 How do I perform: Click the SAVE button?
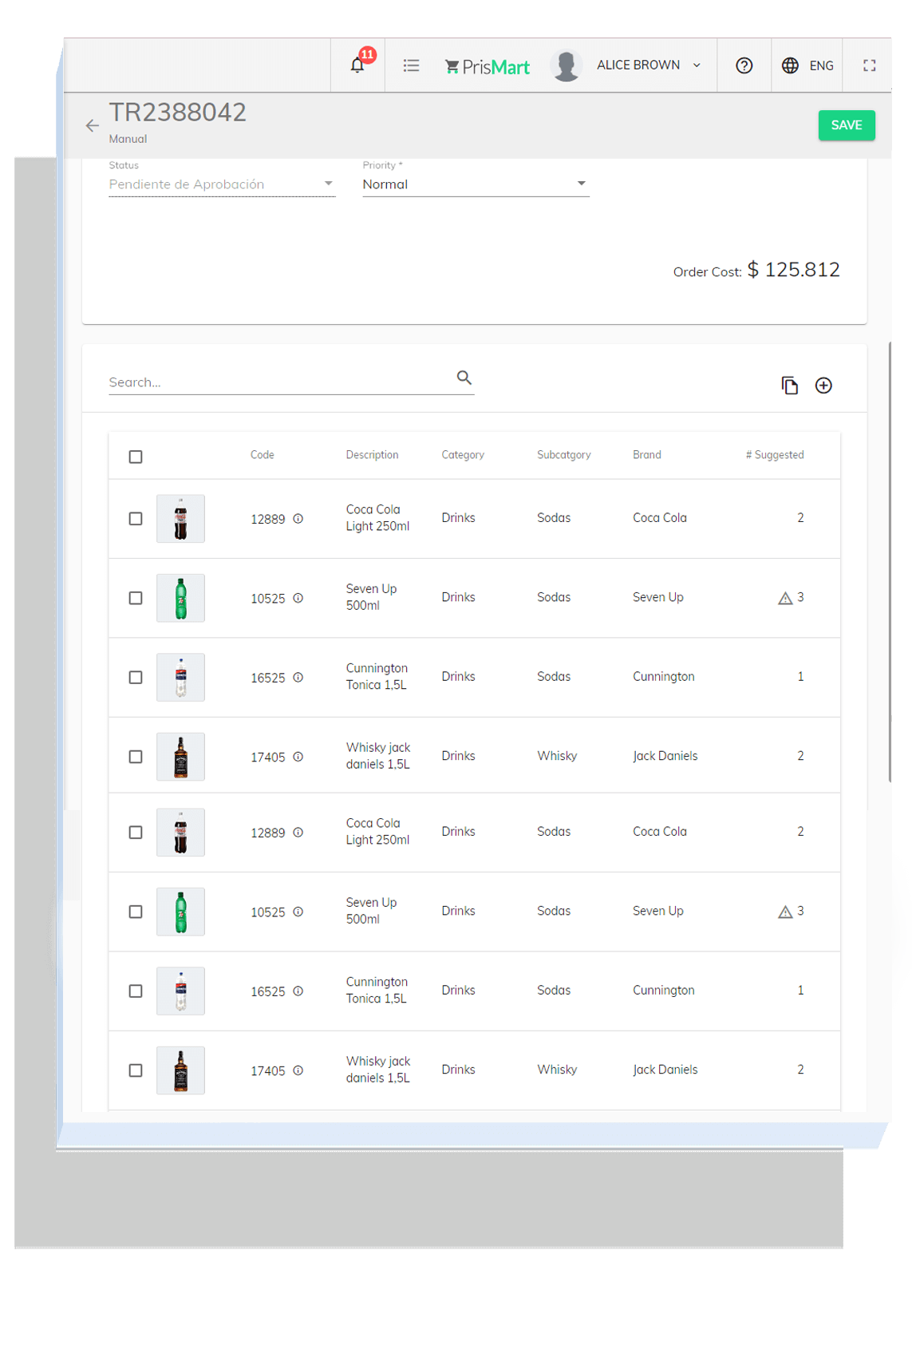846,125
